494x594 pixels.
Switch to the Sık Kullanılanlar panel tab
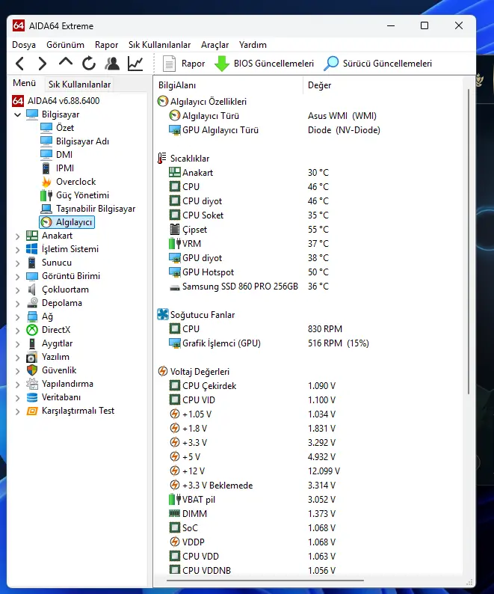tap(79, 84)
